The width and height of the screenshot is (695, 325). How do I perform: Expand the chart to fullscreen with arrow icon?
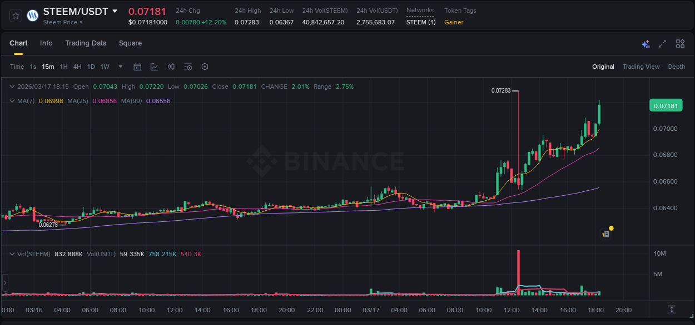point(662,43)
